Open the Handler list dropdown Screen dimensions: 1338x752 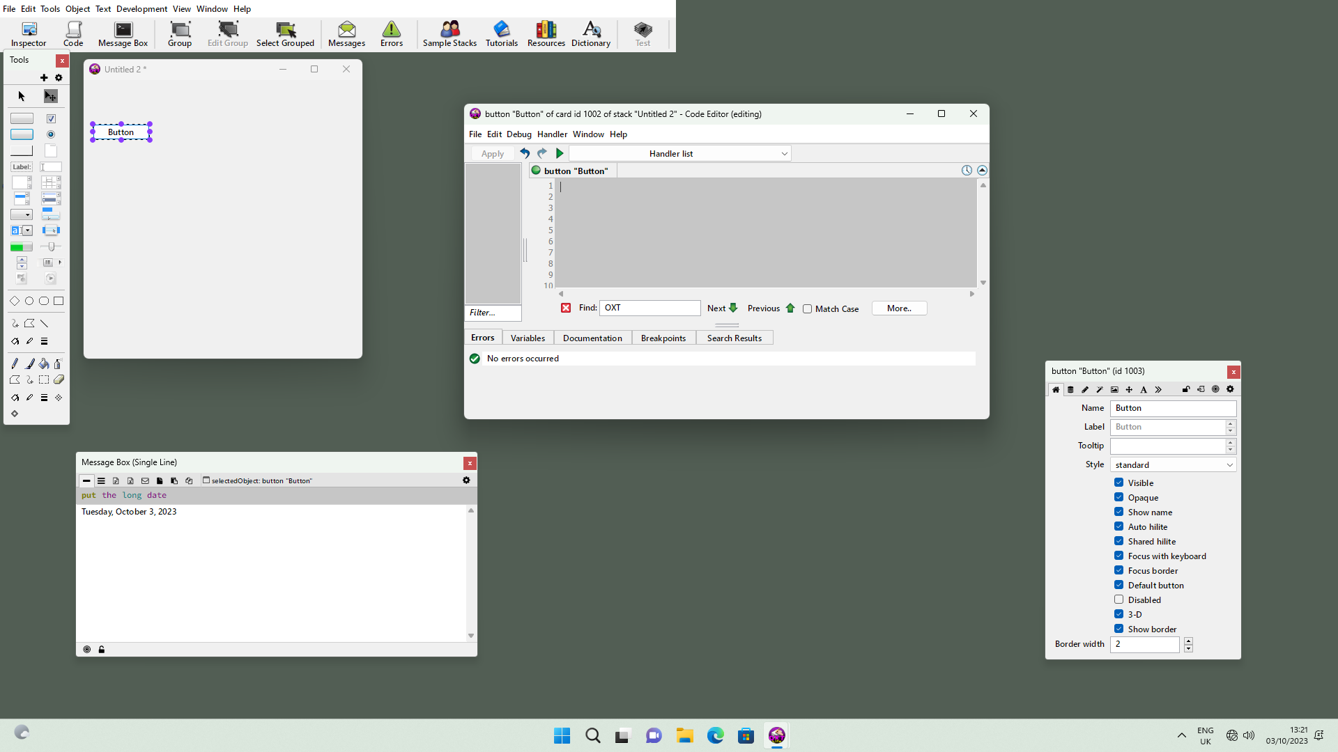[x=679, y=153]
